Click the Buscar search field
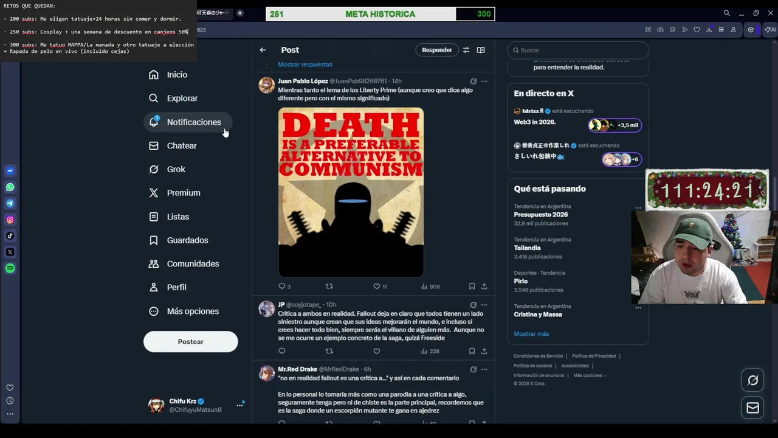The height and width of the screenshot is (438, 778). (578, 50)
